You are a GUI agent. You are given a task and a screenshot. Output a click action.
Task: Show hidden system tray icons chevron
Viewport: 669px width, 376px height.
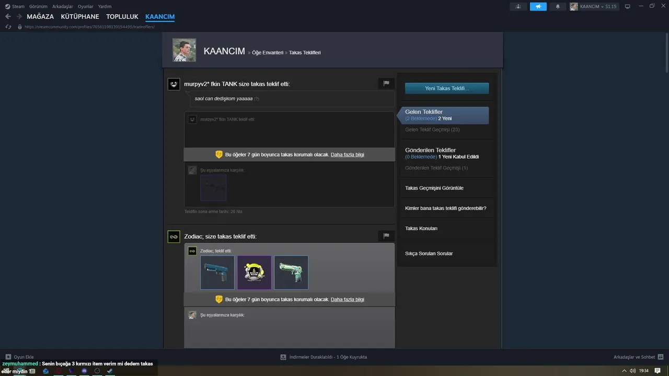pyautogui.click(x=624, y=371)
